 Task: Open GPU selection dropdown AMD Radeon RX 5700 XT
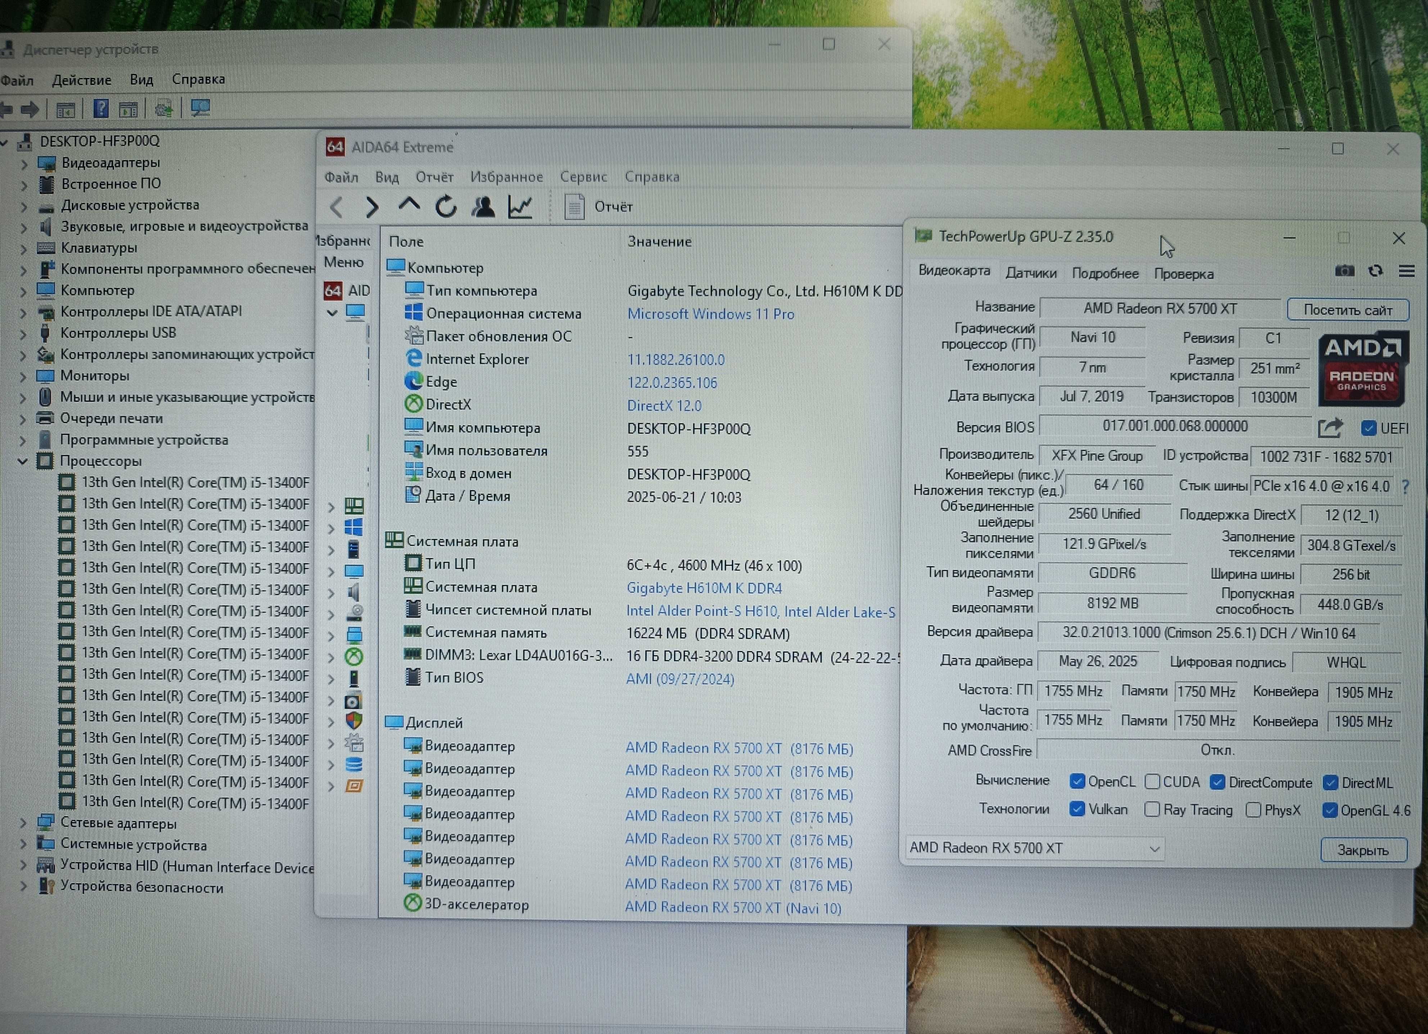(1035, 848)
